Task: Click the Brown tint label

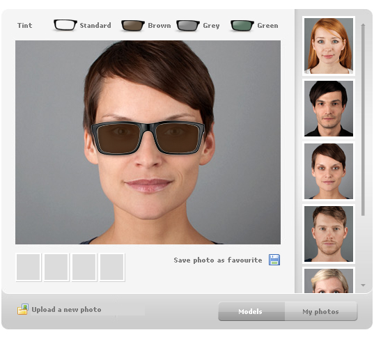Action: tap(159, 25)
